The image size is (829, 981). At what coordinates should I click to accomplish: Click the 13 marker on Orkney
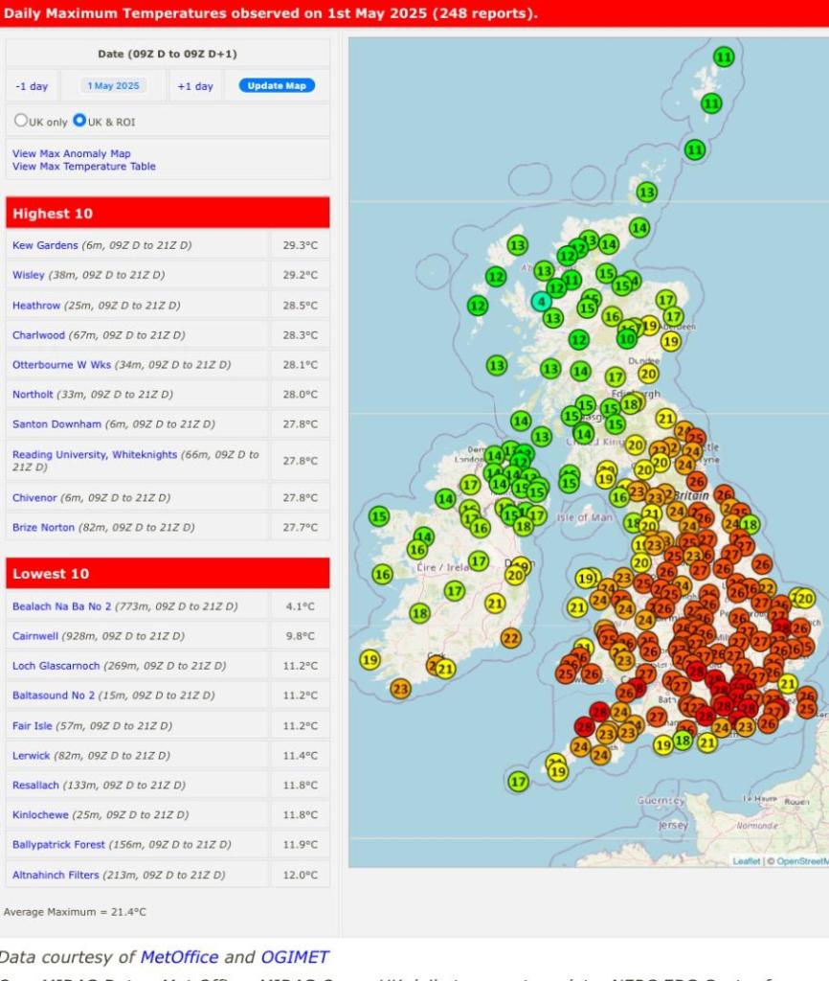coord(647,193)
